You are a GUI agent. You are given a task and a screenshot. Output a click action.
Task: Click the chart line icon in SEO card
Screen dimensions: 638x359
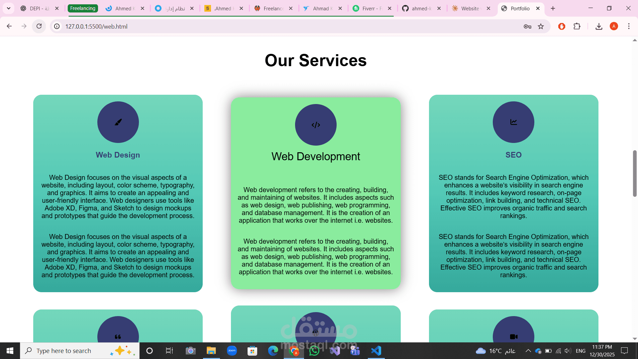point(513,122)
